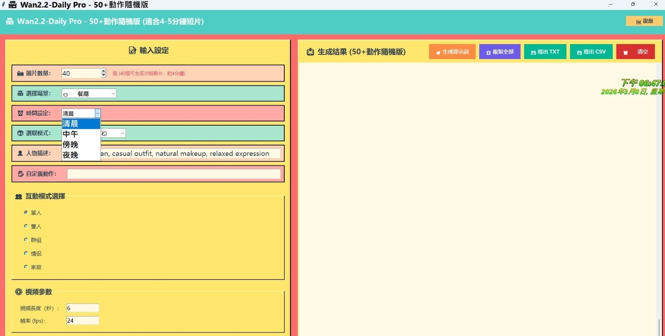This screenshot has width=665, height=336.
Task: Select 中午 from the time list
Action: 81,134
